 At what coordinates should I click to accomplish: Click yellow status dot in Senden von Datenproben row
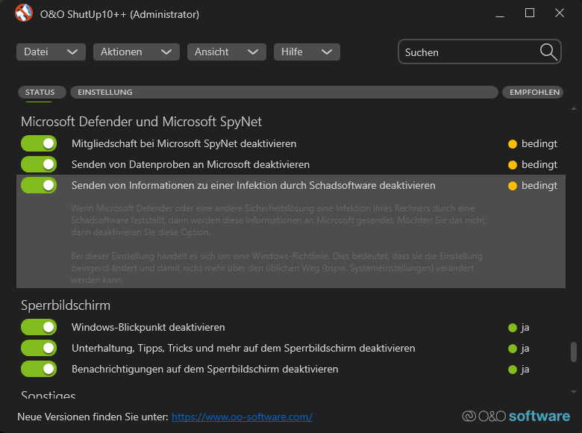pos(512,165)
